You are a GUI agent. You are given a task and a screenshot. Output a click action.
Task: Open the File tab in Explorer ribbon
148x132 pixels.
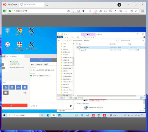point(60,37)
